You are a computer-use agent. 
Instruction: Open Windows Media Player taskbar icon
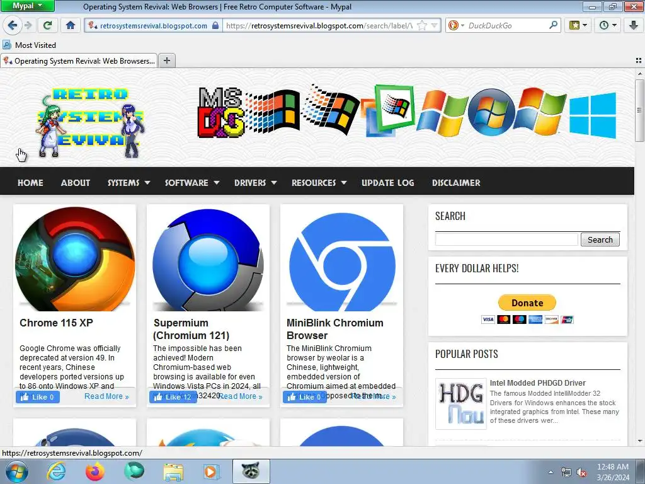click(x=212, y=471)
